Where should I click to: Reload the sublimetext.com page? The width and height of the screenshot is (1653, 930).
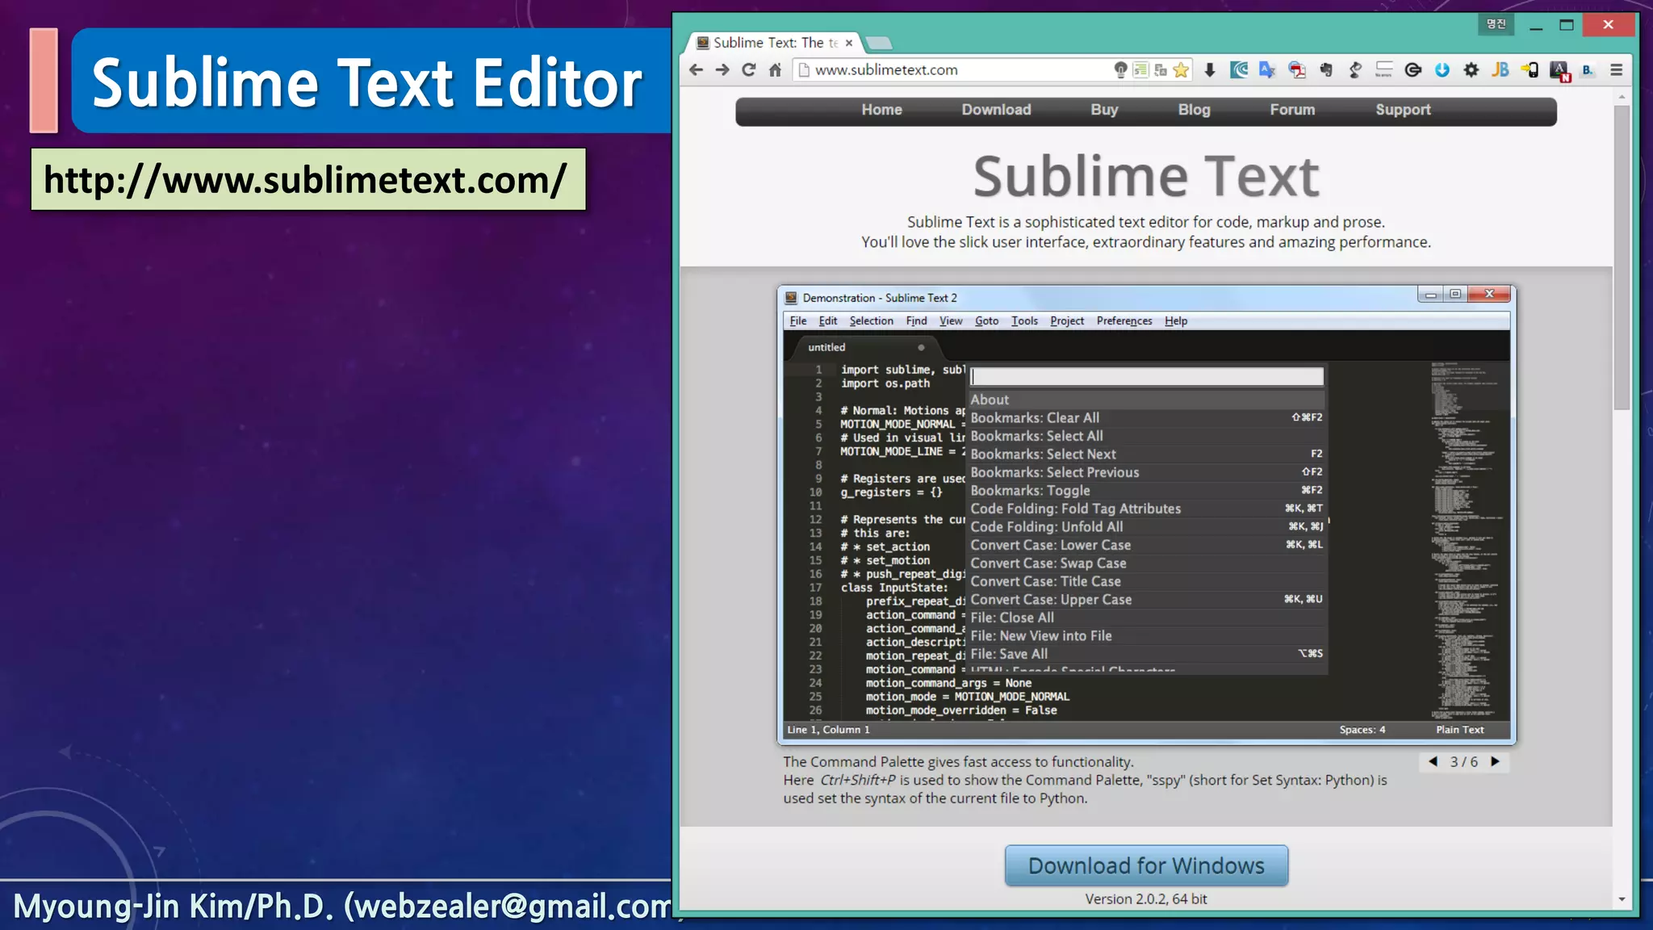749,70
